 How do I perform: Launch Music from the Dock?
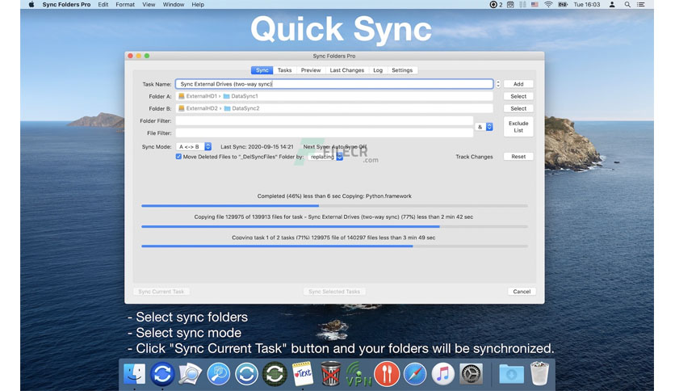tap(443, 374)
